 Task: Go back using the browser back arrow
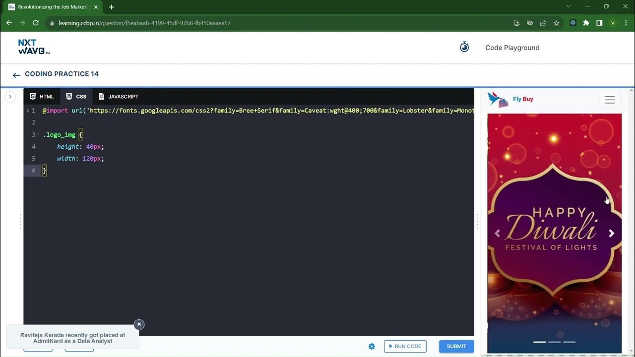(9, 23)
